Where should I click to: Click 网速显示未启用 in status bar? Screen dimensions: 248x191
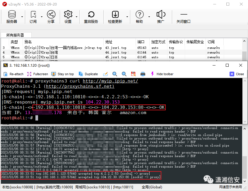[230, 187]
